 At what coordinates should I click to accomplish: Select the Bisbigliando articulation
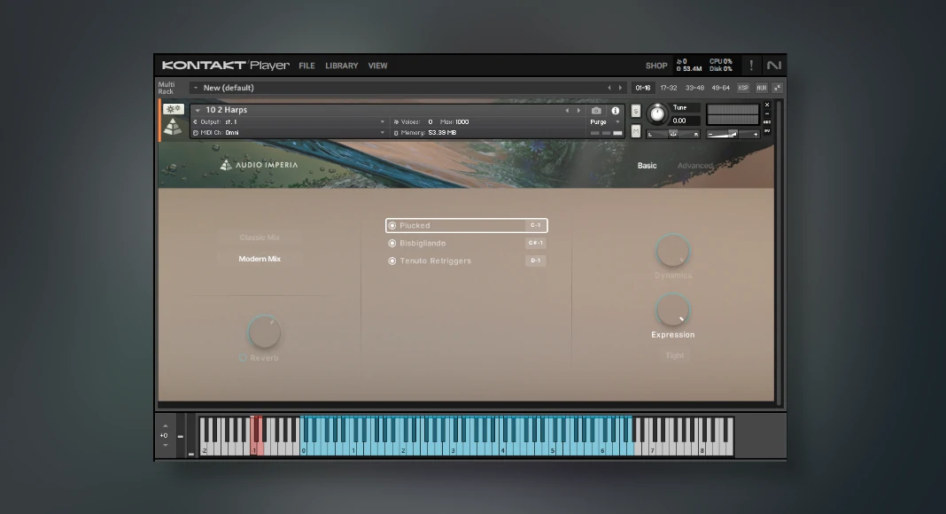point(423,243)
